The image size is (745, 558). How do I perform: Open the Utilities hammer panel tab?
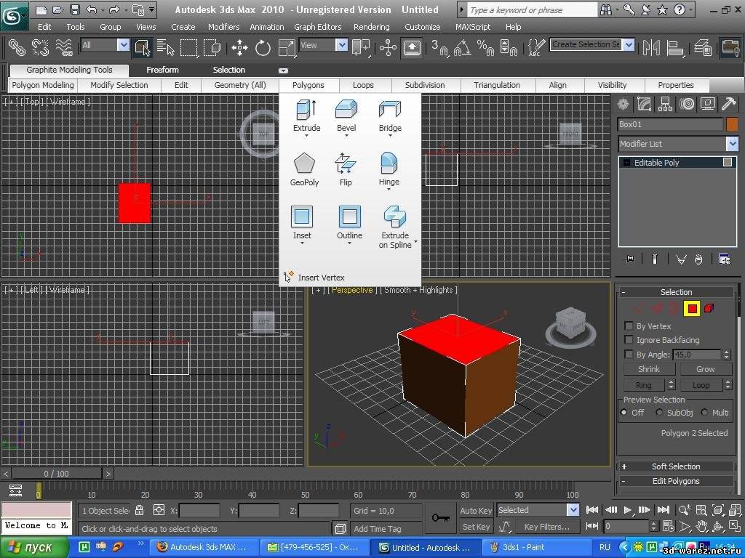click(x=728, y=104)
